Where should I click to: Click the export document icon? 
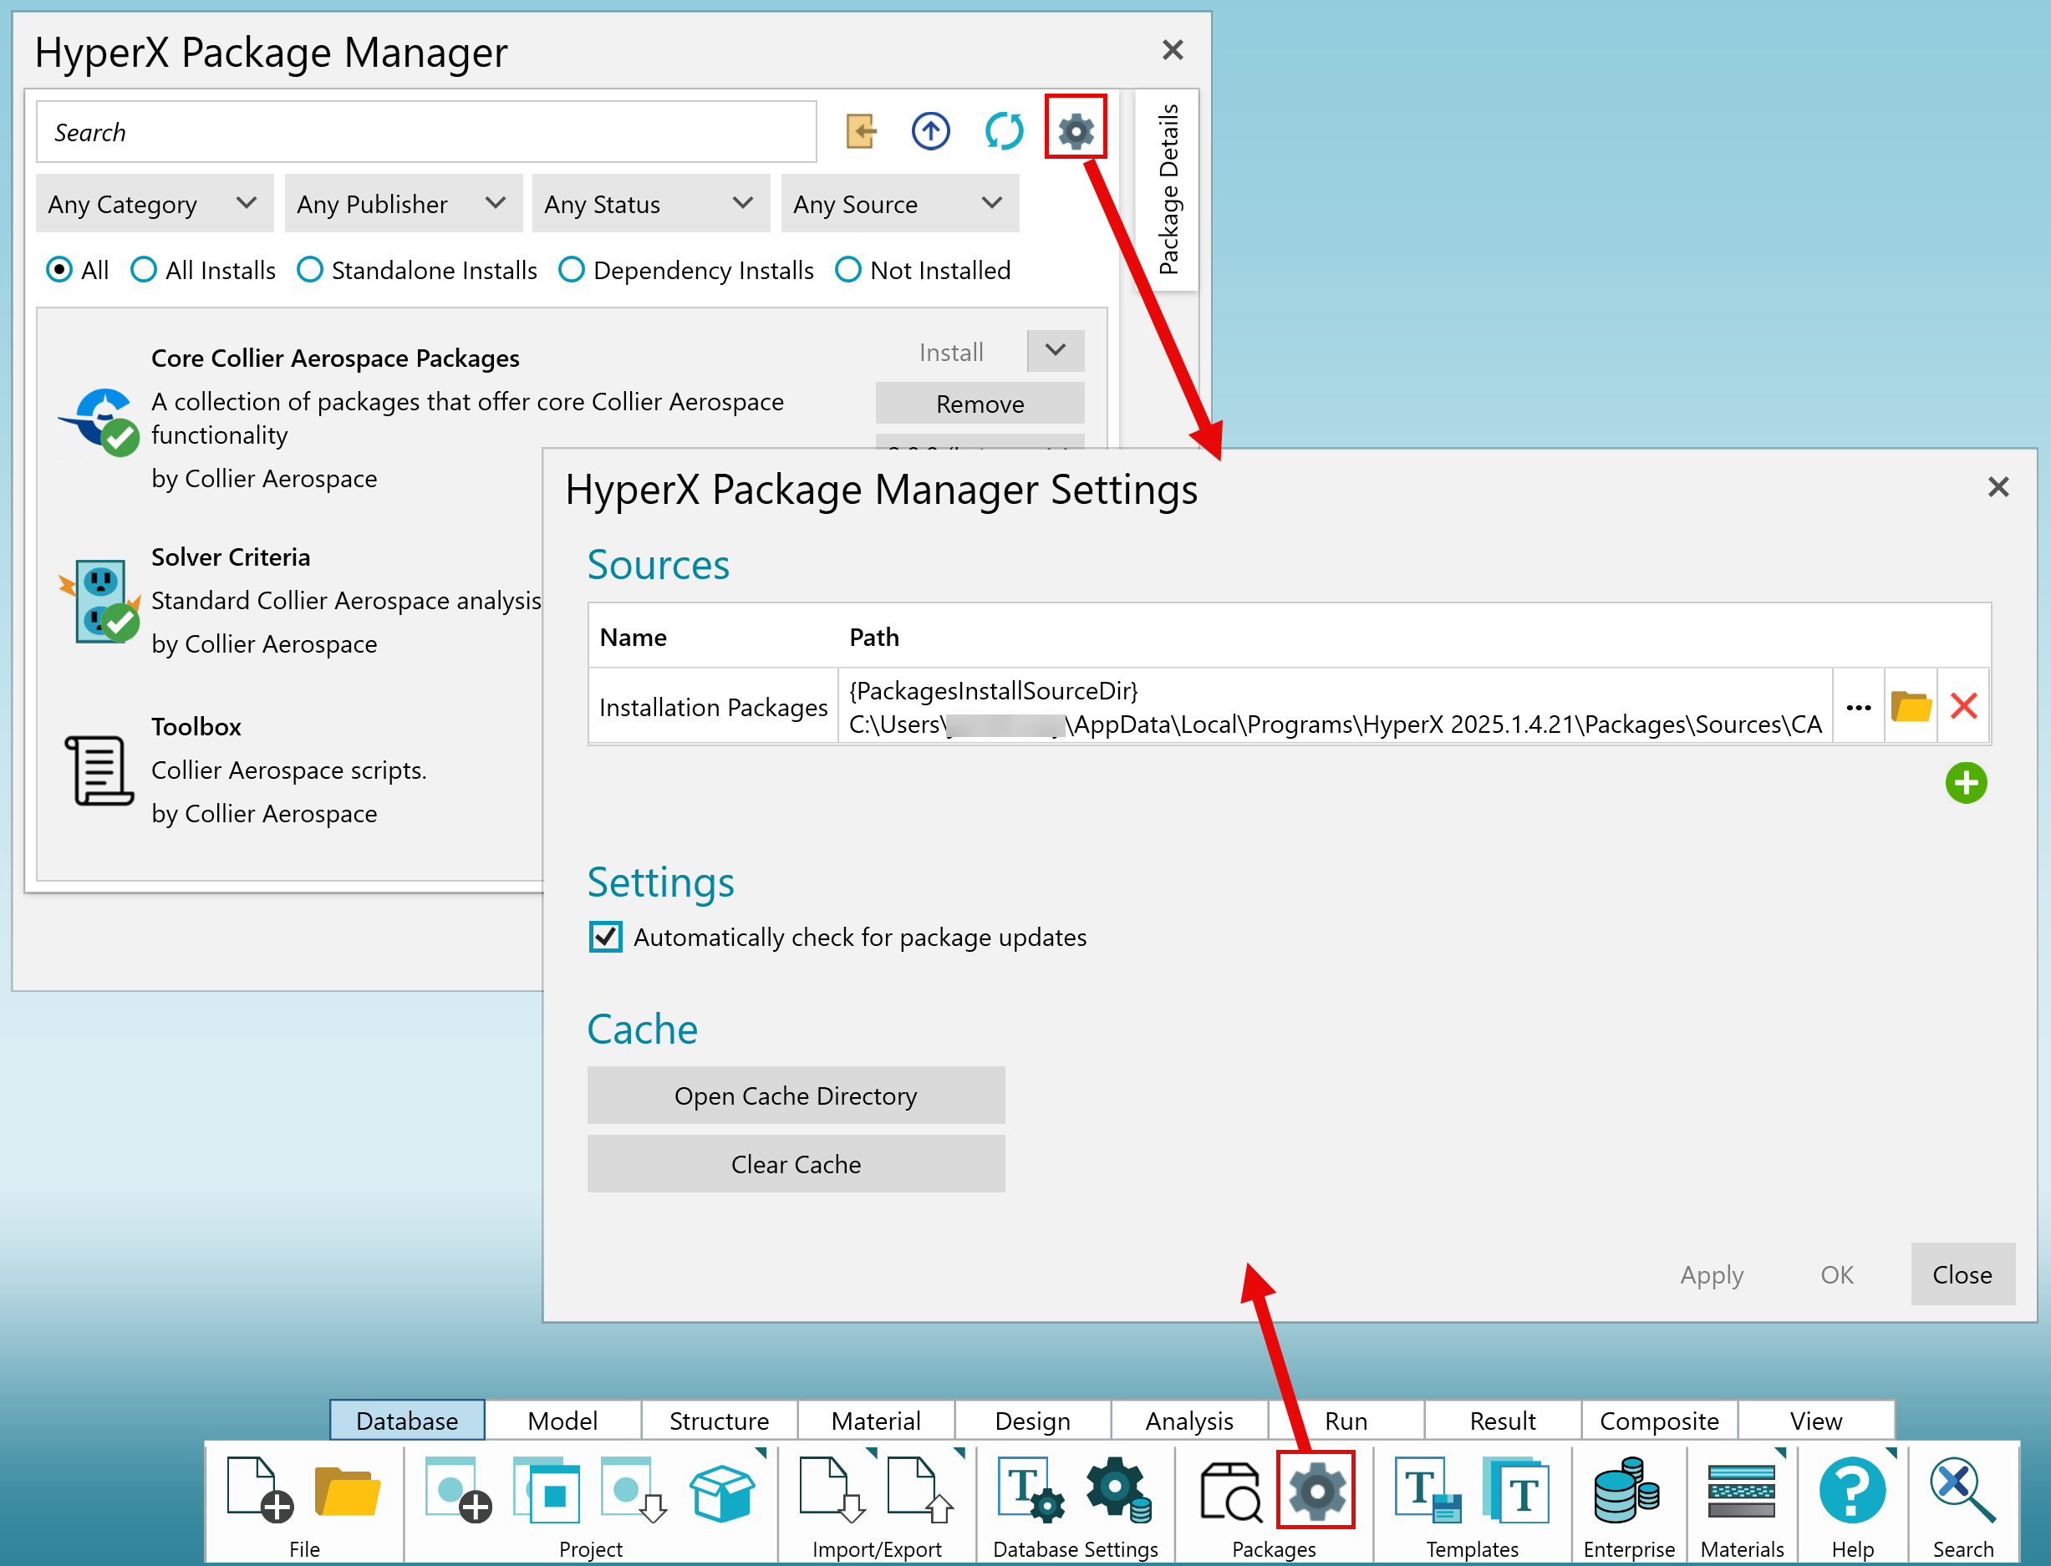click(x=920, y=1490)
